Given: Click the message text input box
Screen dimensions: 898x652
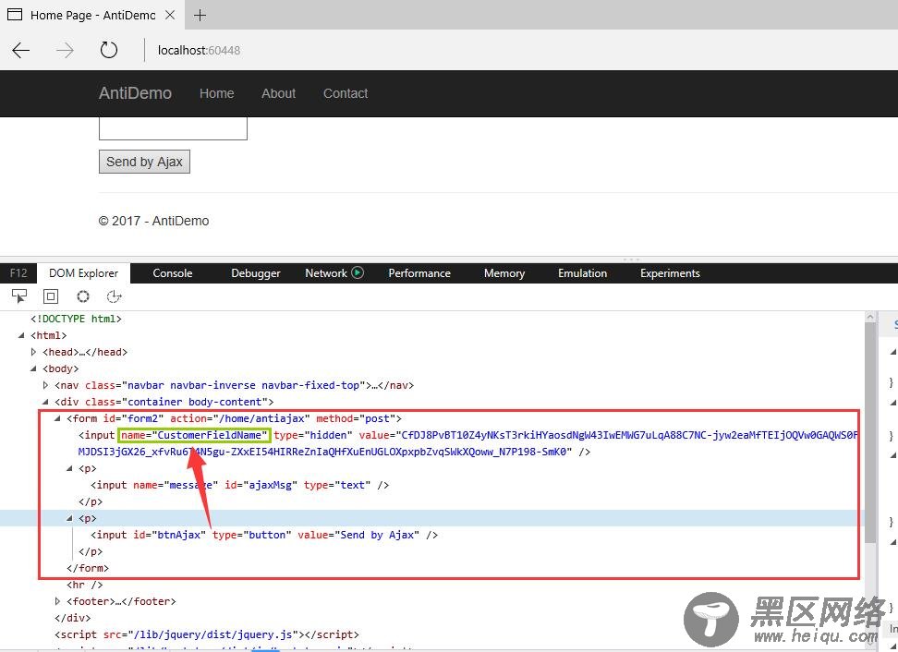Looking at the screenshot, I should 173,128.
